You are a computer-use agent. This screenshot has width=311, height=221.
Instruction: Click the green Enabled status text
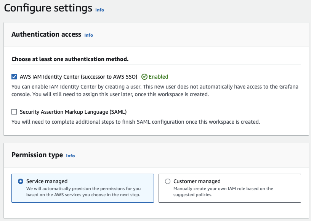(158, 77)
